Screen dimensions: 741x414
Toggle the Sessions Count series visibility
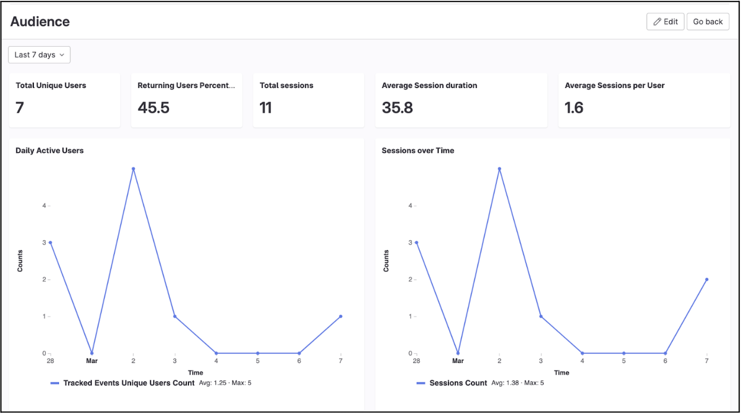[x=457, y=383]
